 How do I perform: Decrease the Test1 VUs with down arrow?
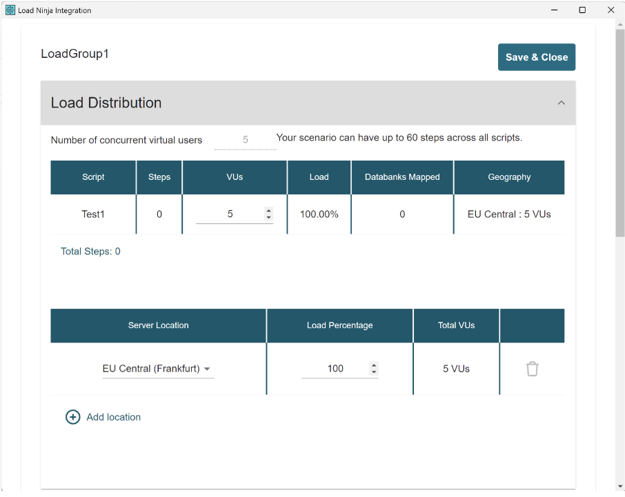point(268,218)
